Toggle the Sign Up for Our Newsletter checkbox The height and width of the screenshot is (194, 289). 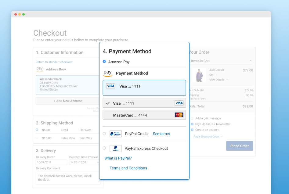point(192,124)
